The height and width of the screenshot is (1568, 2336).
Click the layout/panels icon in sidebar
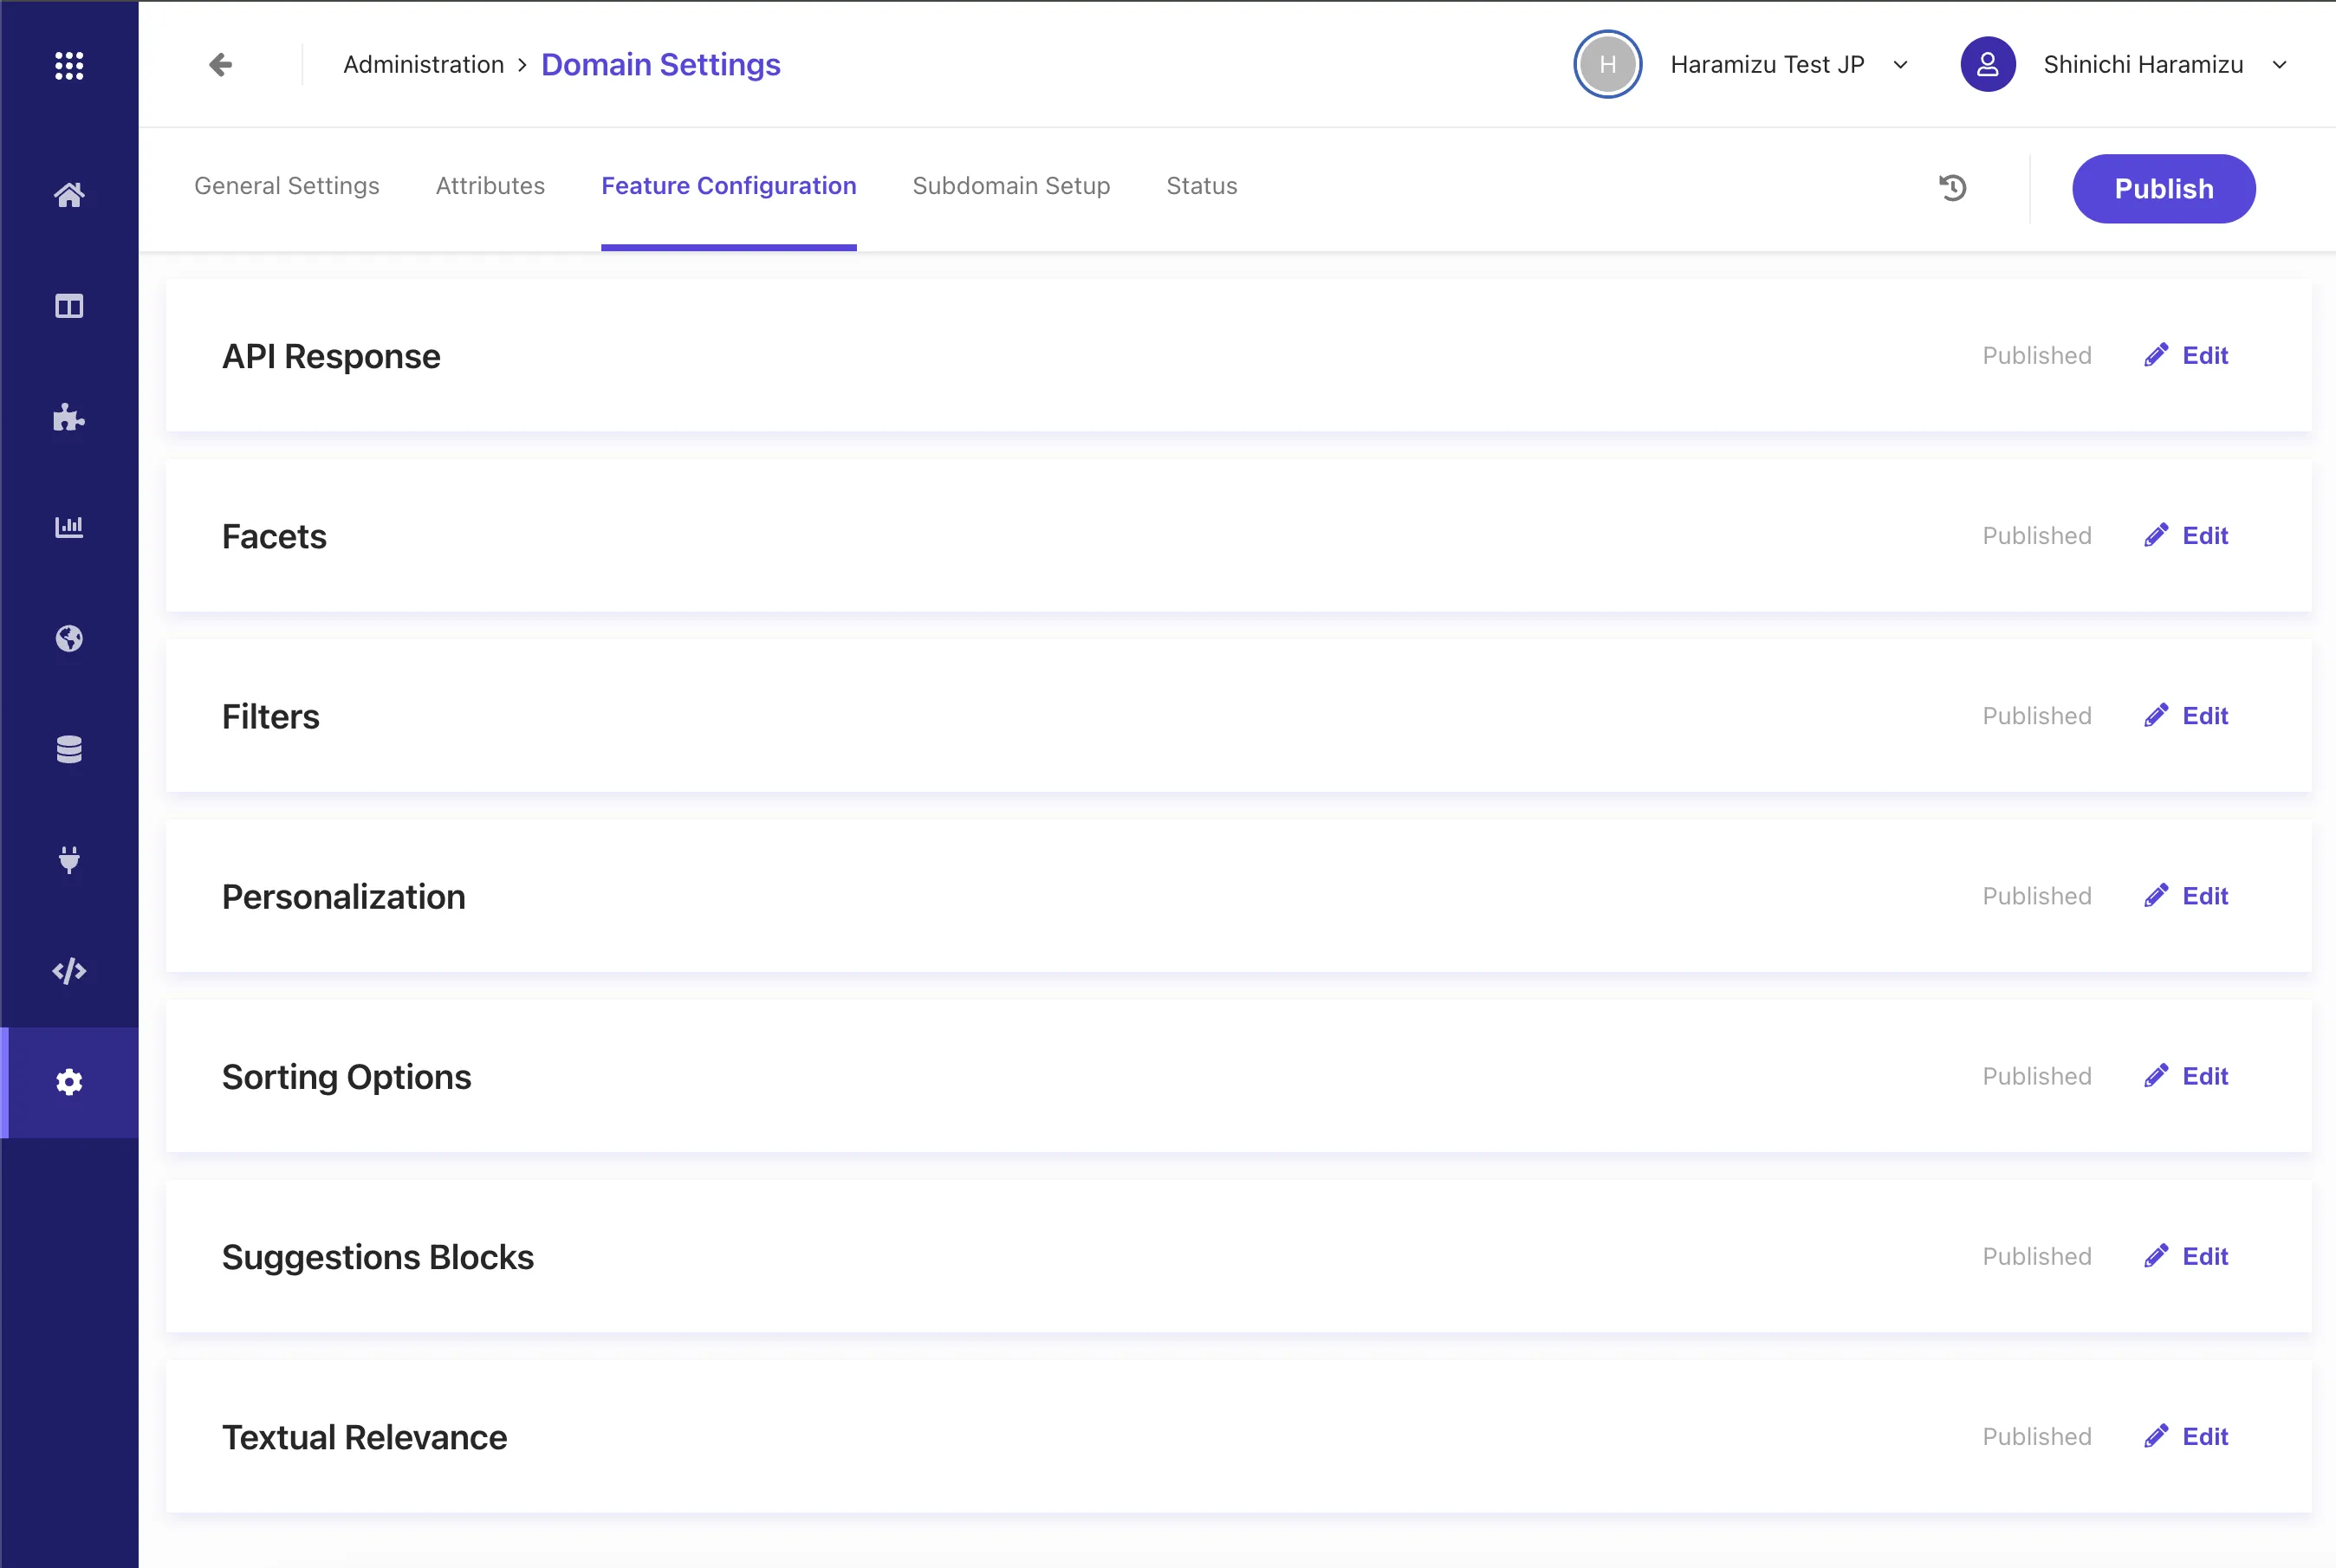[70, 307]
